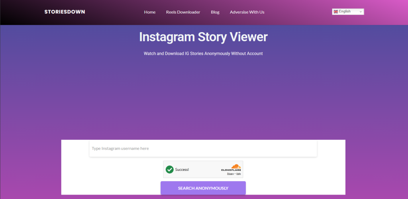
Task: Open the Cloudflare Privacy link
Action: tap(230, 174)
